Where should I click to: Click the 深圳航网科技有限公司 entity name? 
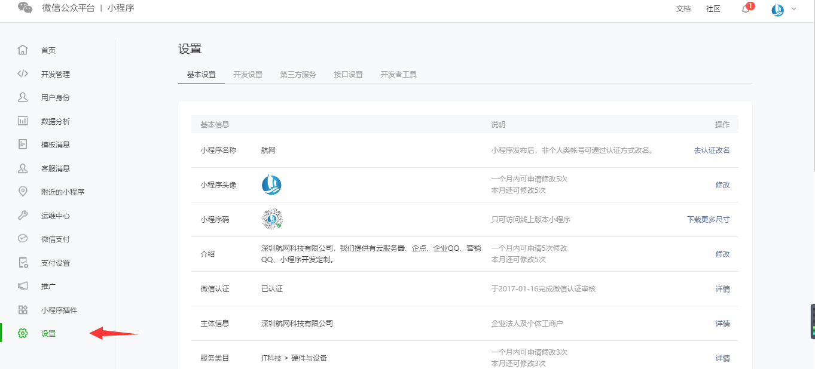[x=297, y=324]
